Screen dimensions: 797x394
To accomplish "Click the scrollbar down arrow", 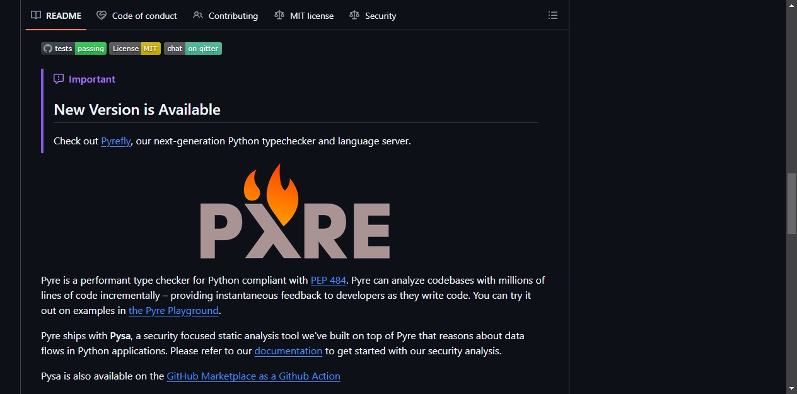I will point(791,388).
